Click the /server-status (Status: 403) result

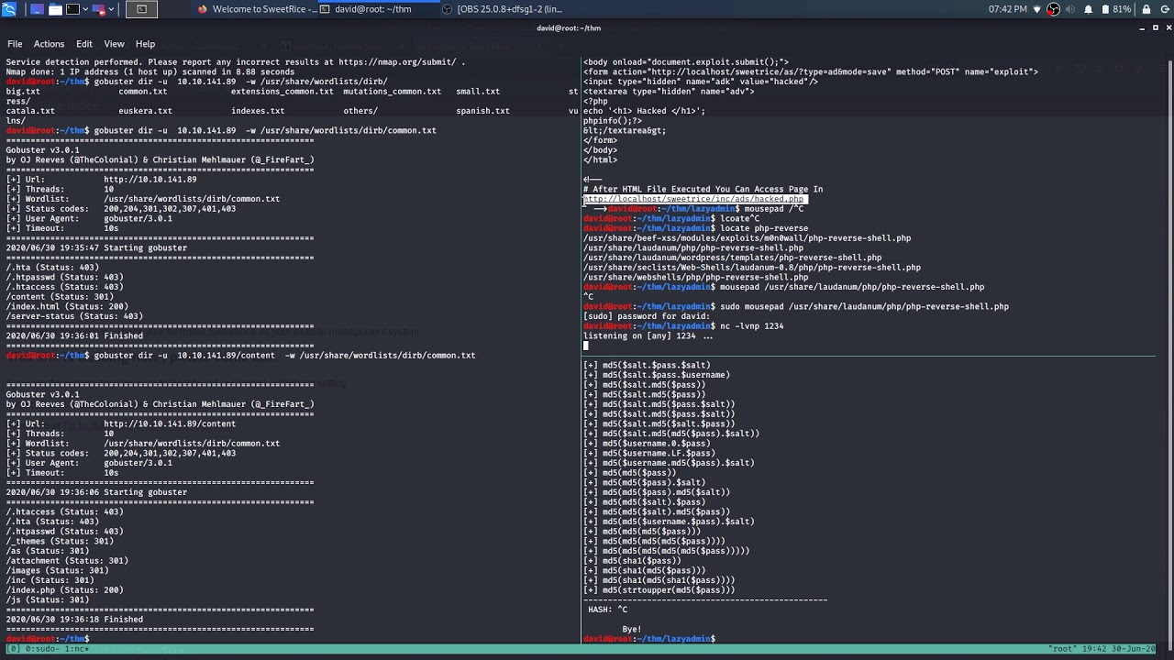[74, 316]
